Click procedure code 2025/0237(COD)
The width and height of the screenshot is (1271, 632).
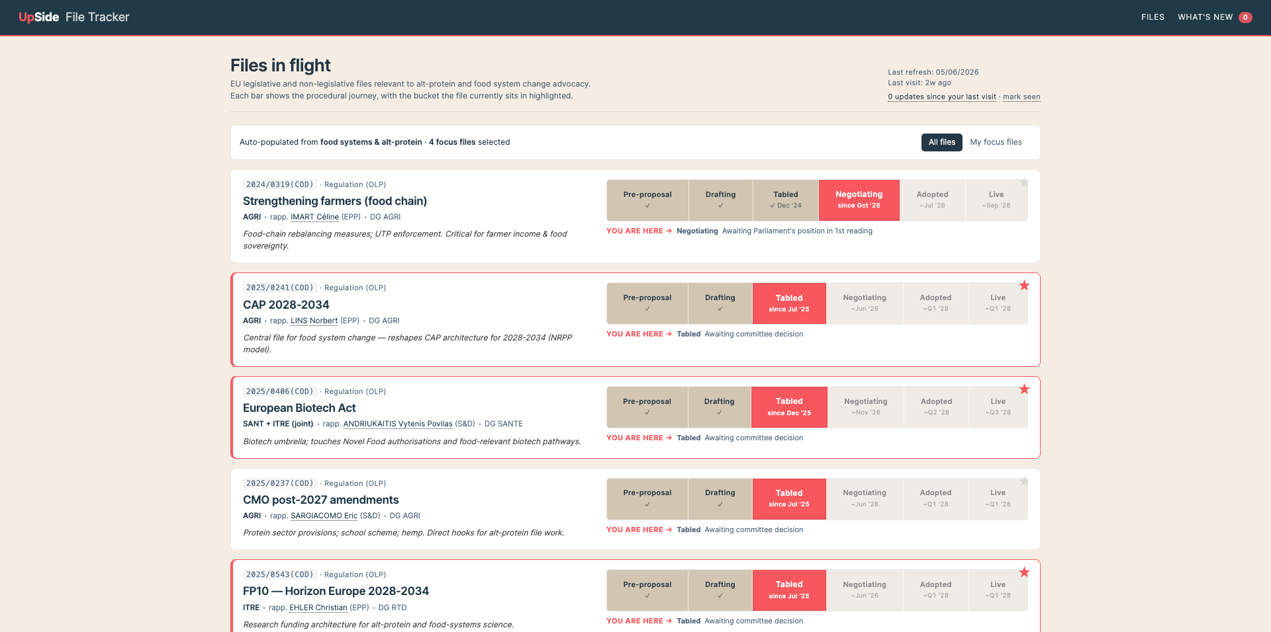pos(279,483)
